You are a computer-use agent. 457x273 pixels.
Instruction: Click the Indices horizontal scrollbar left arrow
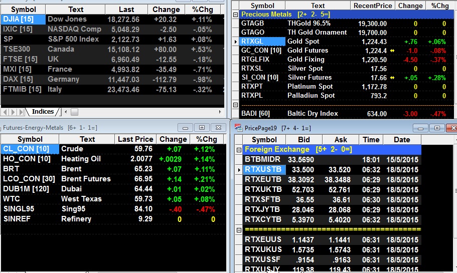(66, 112)
